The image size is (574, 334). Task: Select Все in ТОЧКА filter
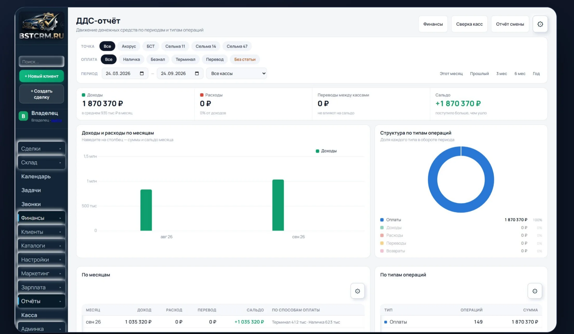[x=107, y=46]
